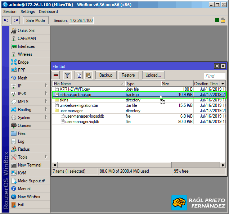Screen dimensions: 229x214
Task: Open the column dropdown arrow in File List
Action: pyautogui.click(x=223, y=84)
